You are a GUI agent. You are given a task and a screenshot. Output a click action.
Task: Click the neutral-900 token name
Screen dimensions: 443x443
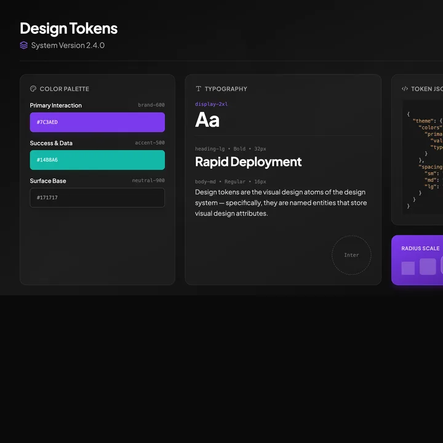point(148,180)
